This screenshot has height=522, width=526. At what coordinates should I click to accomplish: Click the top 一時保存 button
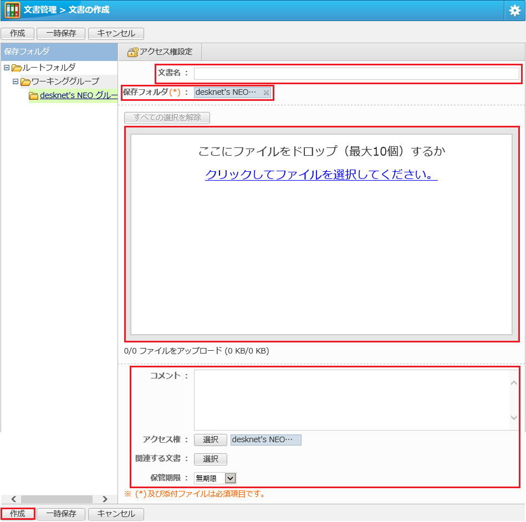pyautogui.click(x=61, y=34)
